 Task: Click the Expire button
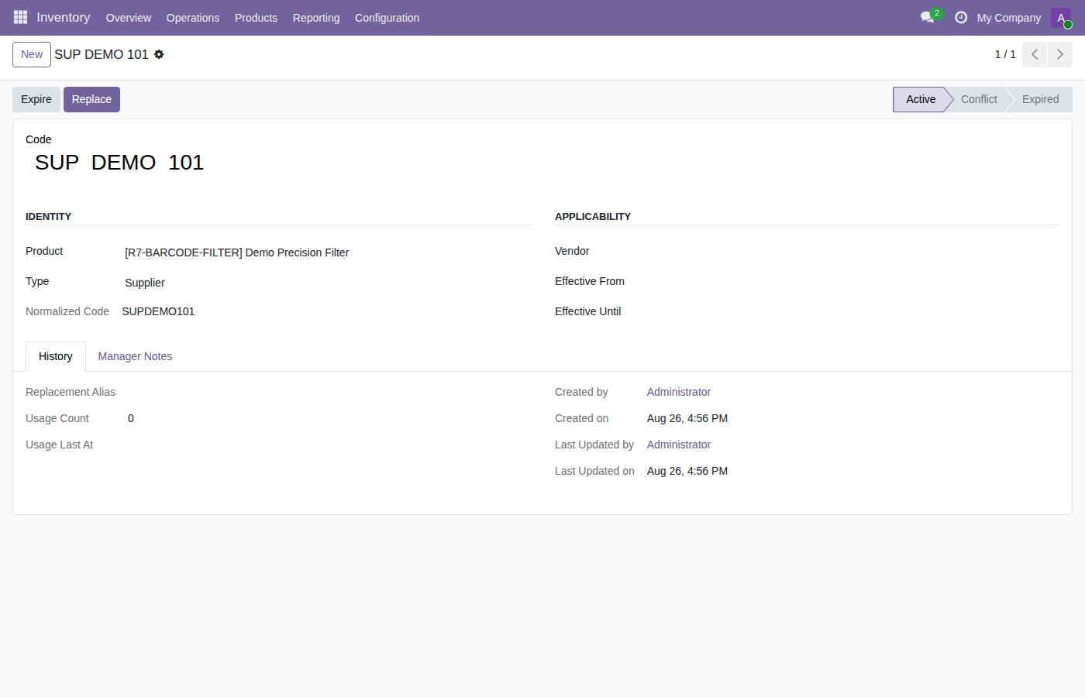click(36, 99)
